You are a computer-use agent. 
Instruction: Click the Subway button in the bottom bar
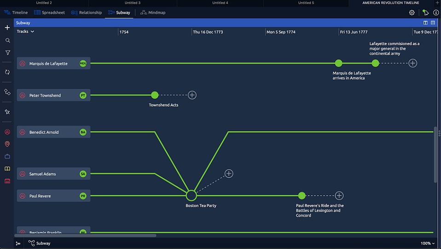coord(40,243)
